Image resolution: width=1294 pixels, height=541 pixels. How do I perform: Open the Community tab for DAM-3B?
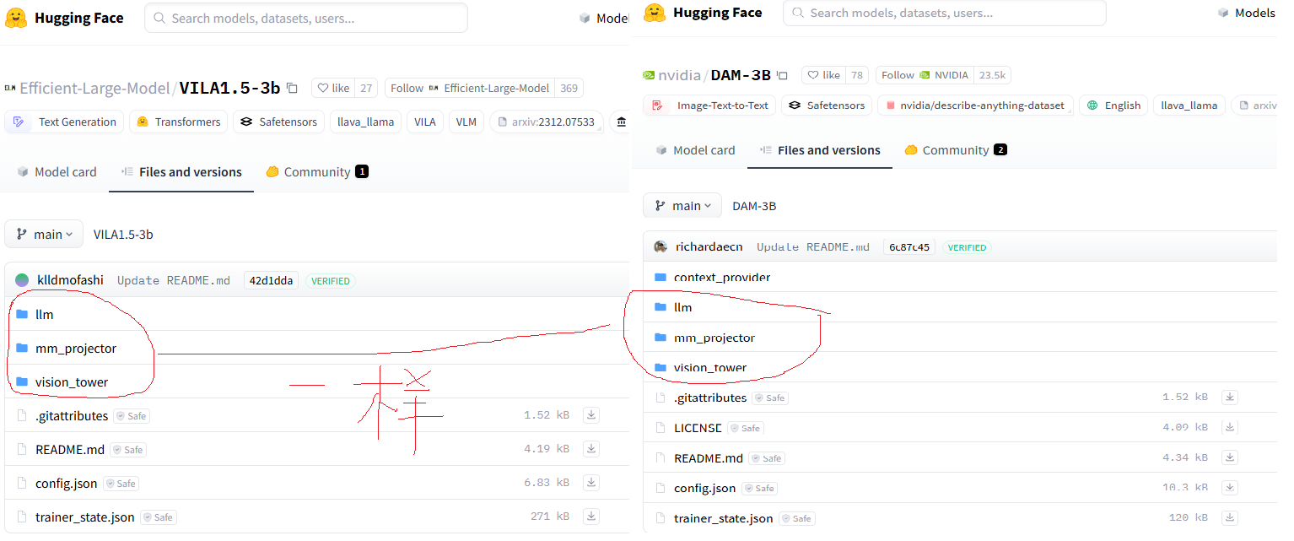pos(956,150)
